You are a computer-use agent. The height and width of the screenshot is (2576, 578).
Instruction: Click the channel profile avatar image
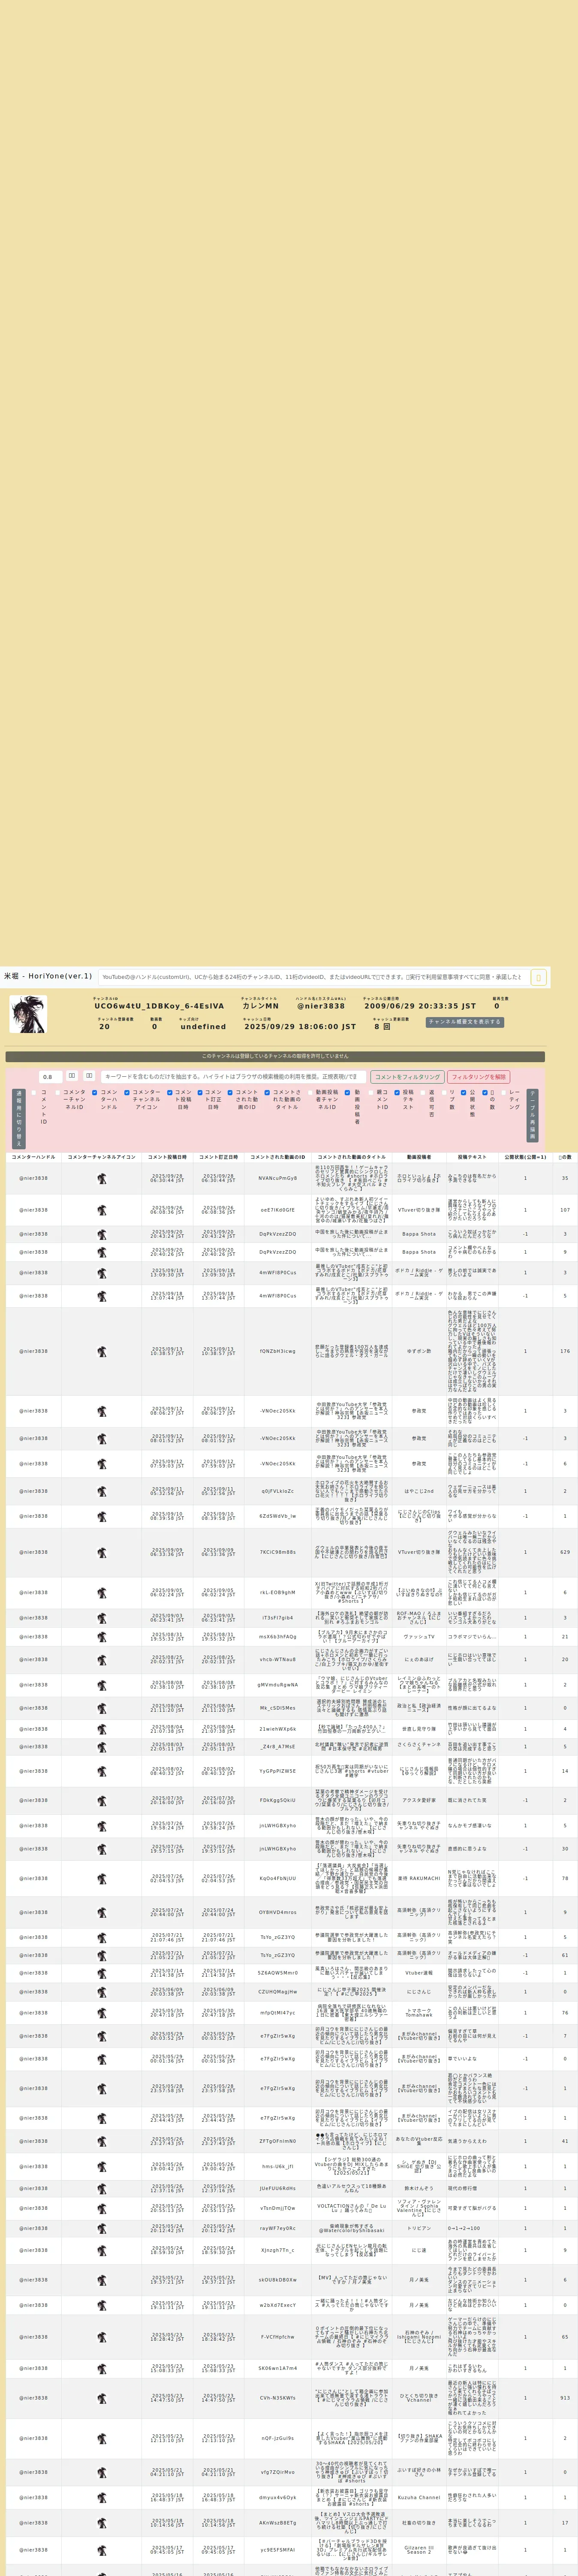pyautogui.click(x=28, y=1014)
